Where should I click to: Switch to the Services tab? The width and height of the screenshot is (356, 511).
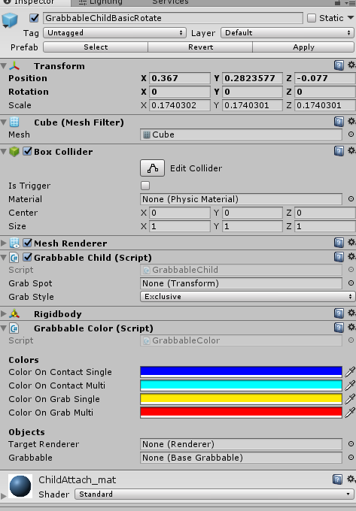tap(170, 2)
